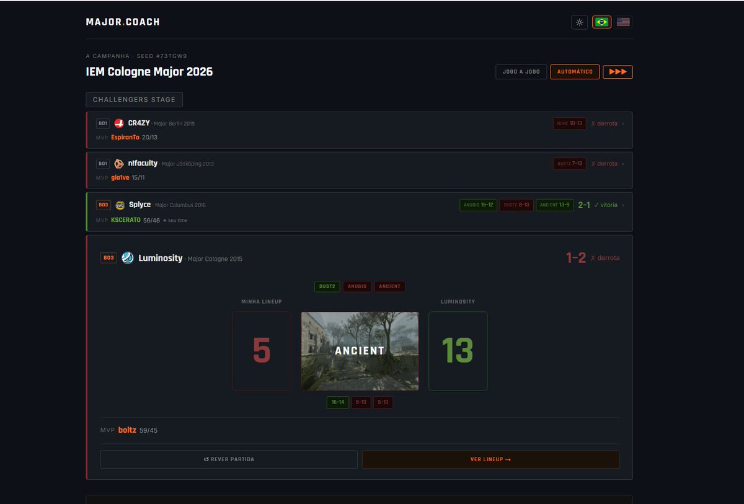The width and height of the screenshot is (744, 504).
Task: Click the CR4ZY team name
Action: tap(139, 123)
